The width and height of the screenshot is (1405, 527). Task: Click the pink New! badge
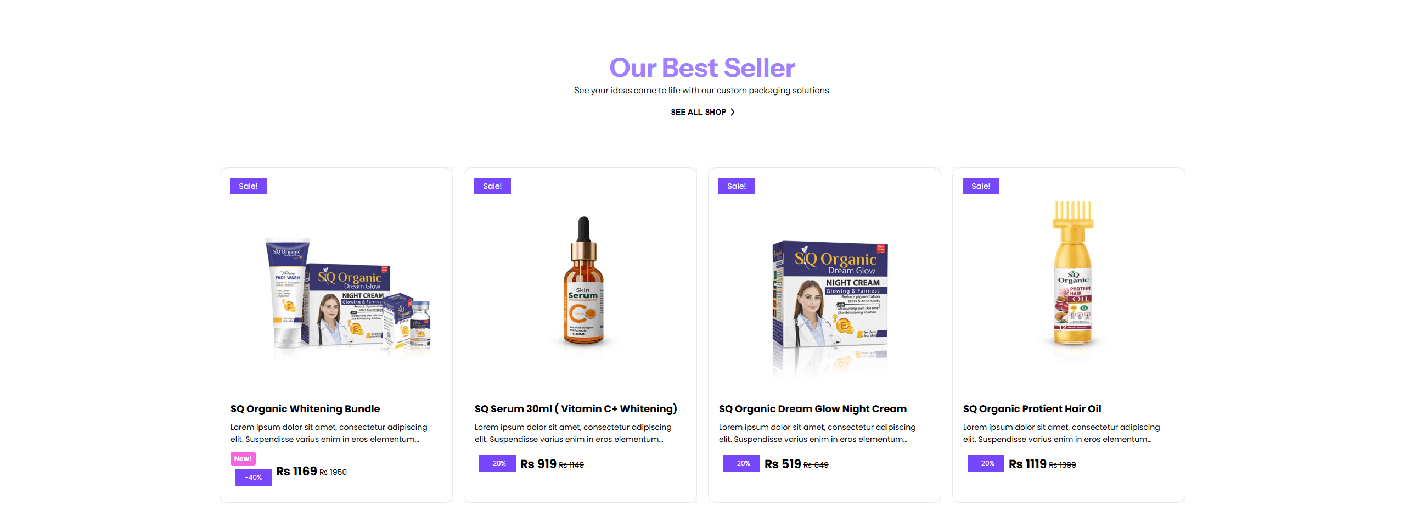[x=243, y=458]
